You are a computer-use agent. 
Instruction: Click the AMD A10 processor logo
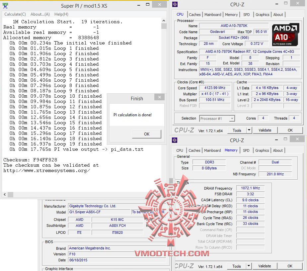(285, 35)
